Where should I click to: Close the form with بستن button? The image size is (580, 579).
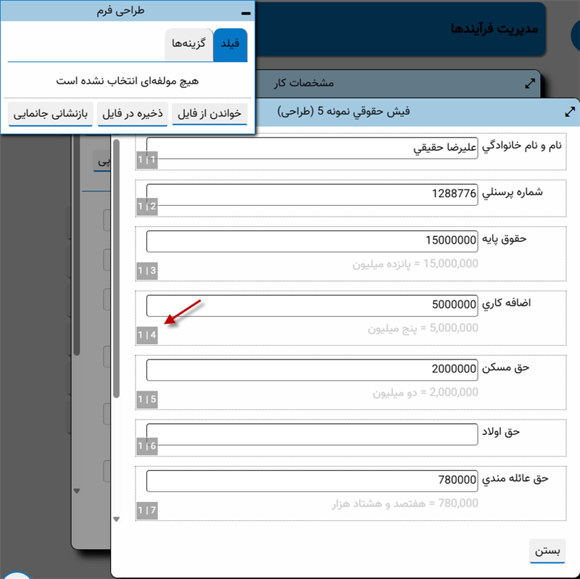547,550
